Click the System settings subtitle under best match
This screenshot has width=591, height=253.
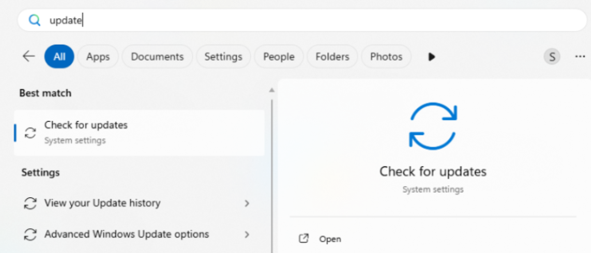[x=75, y=140]
